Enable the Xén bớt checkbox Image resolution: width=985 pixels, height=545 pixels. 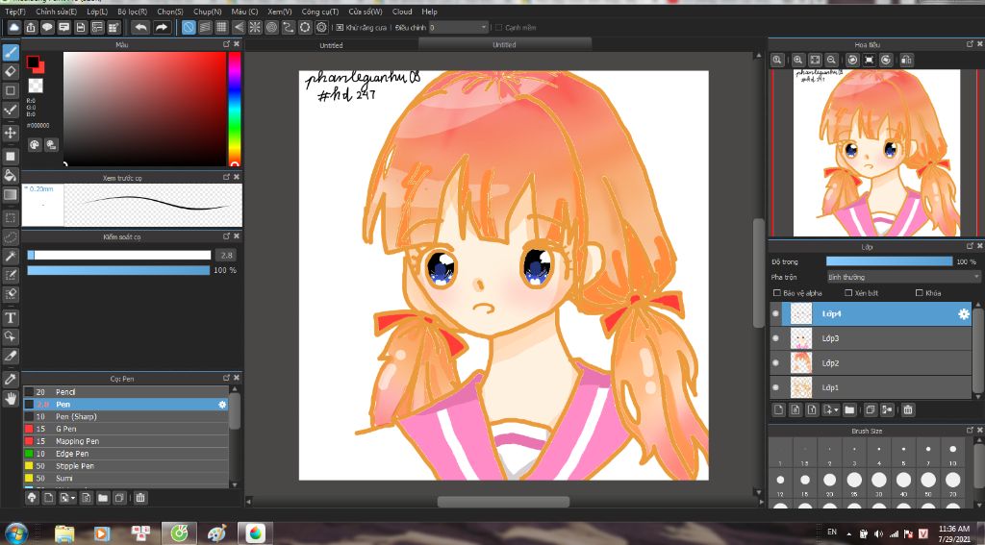848,293
